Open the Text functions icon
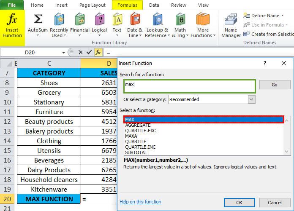Image resolution: width=294 pixels, height=211 pixels. pyautogui.click(x=117, y=20)
